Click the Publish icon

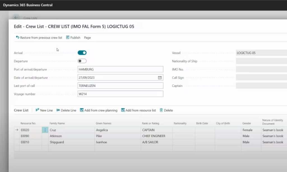click(68, 37)
